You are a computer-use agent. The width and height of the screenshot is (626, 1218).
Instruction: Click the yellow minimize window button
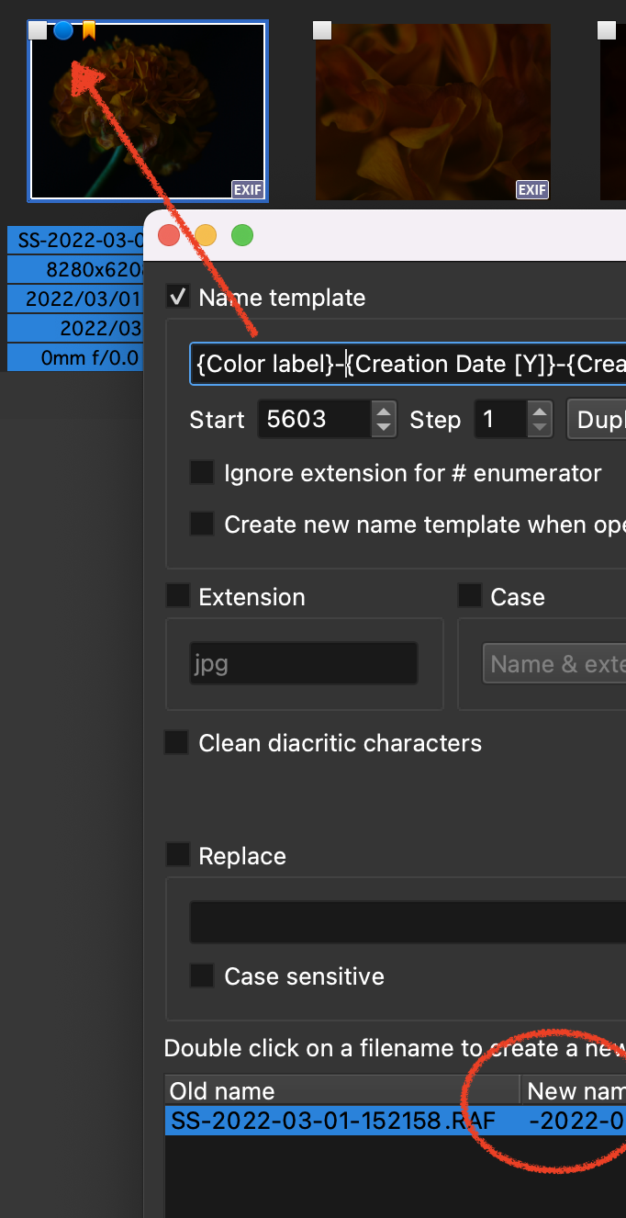(x=206, y=236)
